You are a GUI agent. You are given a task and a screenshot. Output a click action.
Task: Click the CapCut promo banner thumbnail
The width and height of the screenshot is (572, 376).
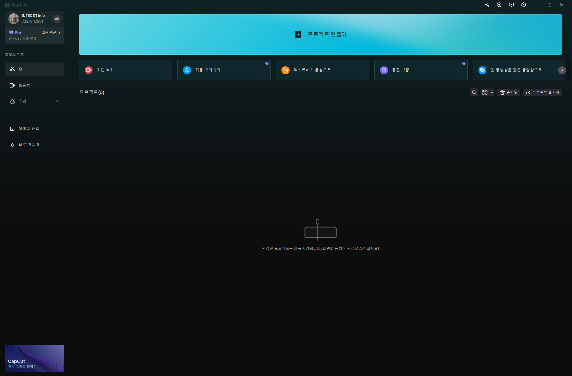35,359
